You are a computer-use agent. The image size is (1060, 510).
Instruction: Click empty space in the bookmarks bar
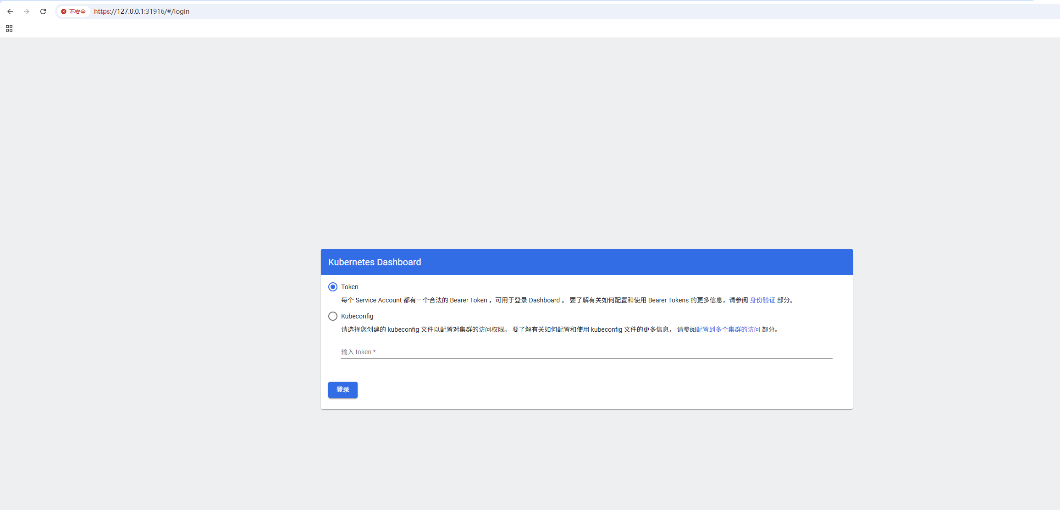click(x=504, y=28)
